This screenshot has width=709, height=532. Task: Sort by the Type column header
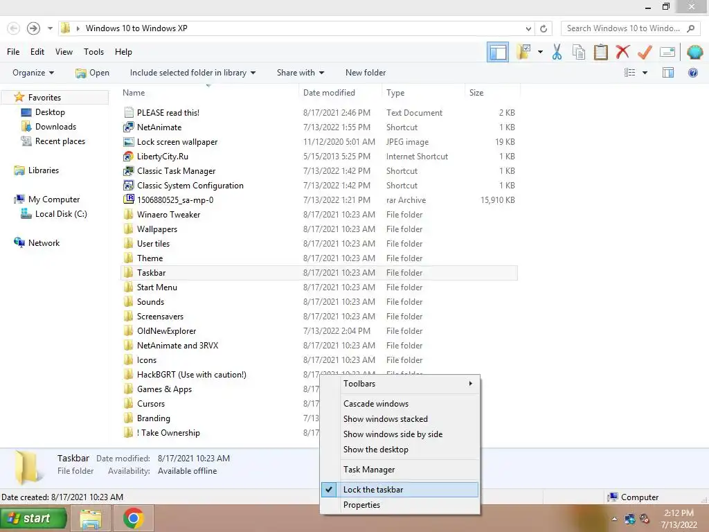point(395,93)
